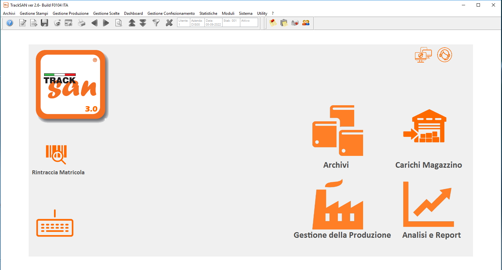Click the blue help question mark icon

click(x=10, y=23)
